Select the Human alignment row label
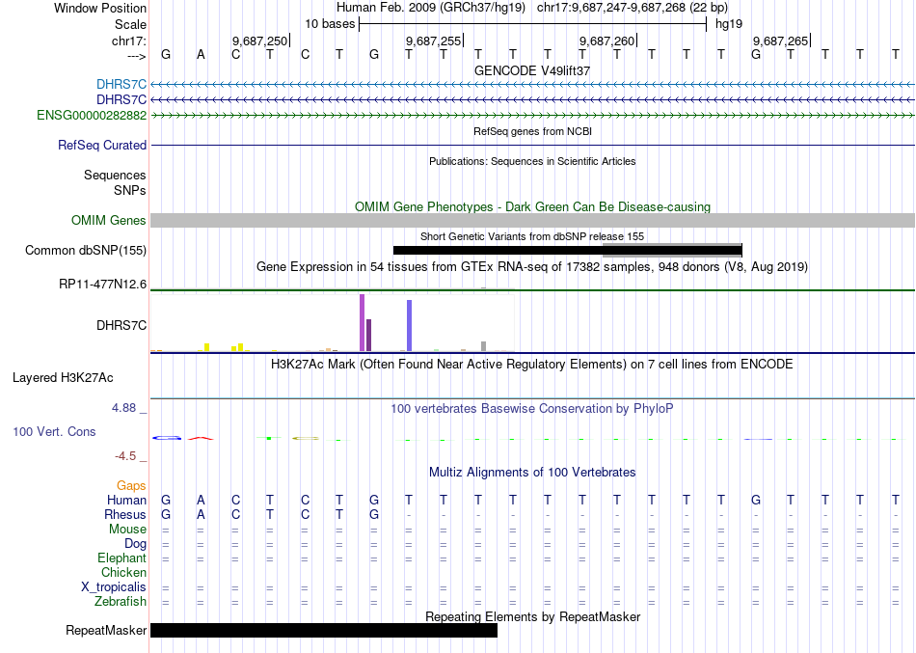The height and width of the screenshot is (653, 916). pyautogui.click(x=126, y=501)
